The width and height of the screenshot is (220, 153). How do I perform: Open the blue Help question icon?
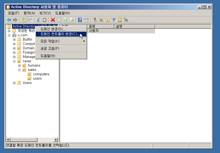pyautogui.click(x=80, y=20)
